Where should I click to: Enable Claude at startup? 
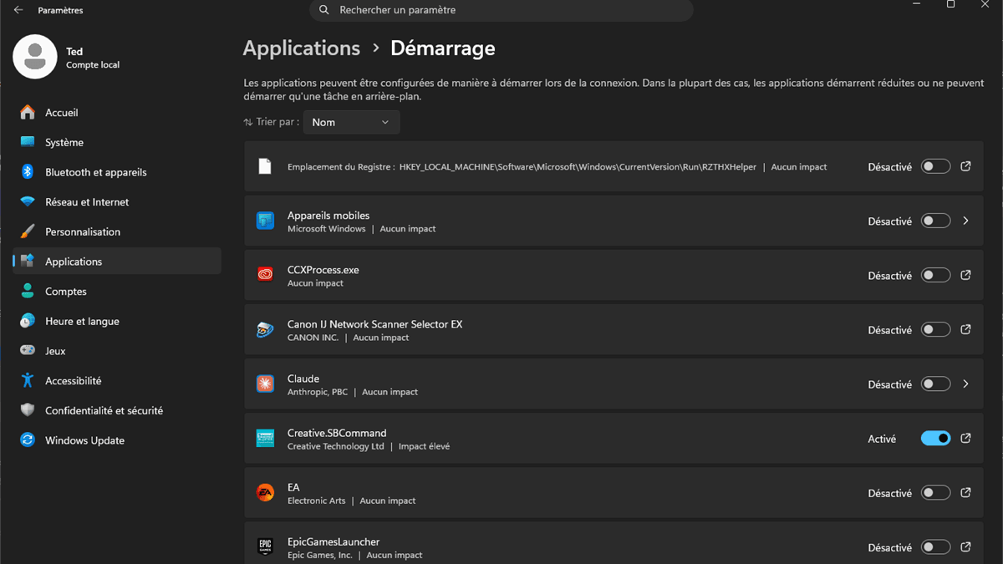pyautogui.click(x=935, y=384)
